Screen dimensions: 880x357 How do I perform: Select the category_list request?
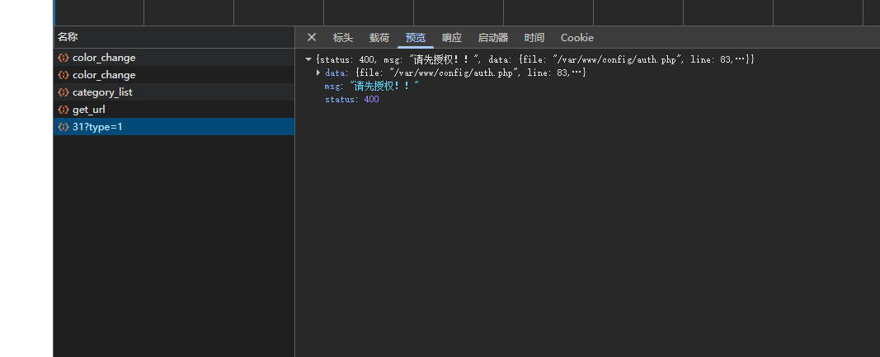pyautogui.click(x=174, y=92)
